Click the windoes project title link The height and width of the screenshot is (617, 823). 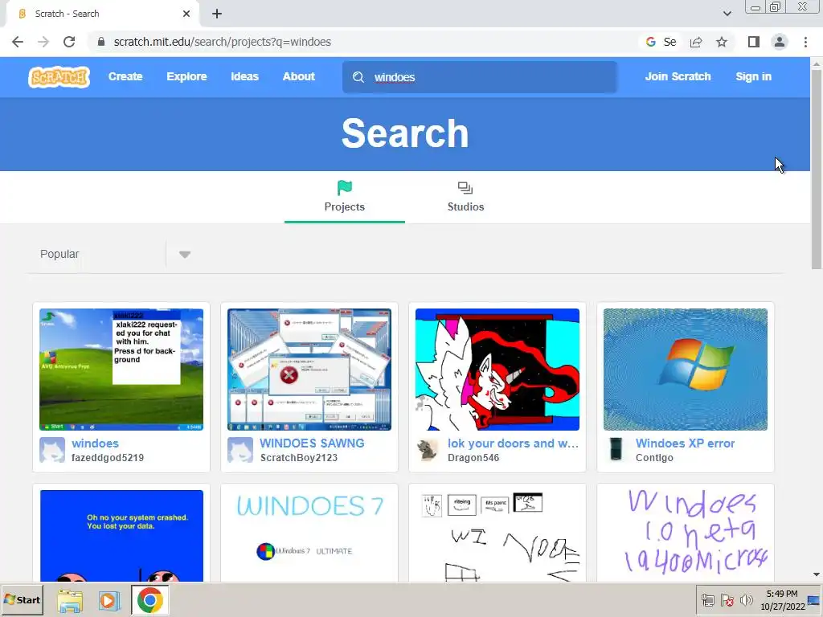[95, 443]
